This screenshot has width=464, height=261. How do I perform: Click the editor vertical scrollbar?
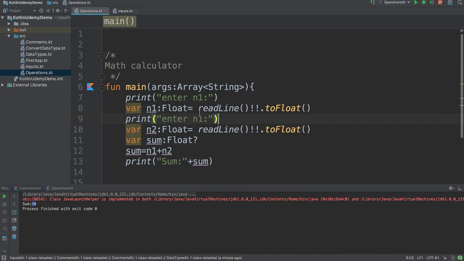(461, 86)
